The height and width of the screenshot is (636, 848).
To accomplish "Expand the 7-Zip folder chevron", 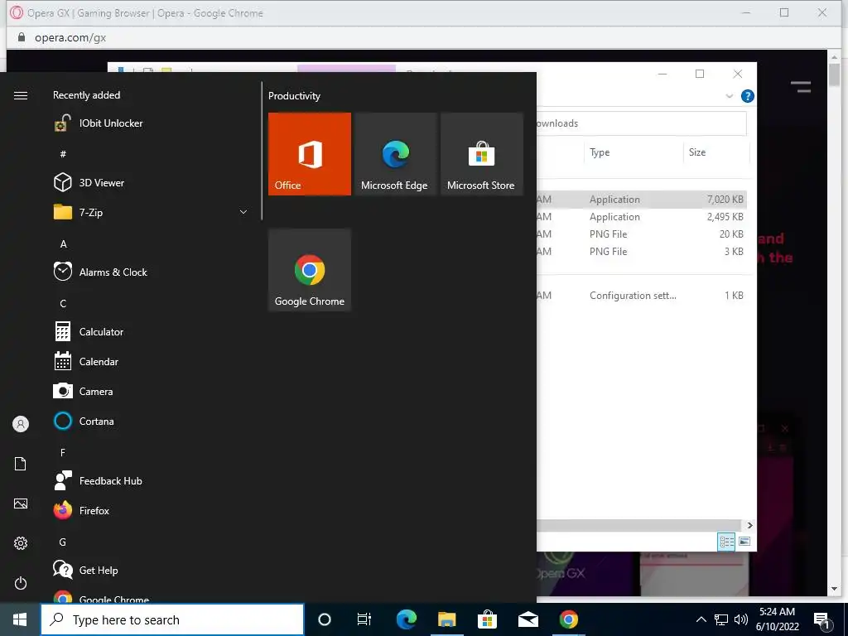I will coord(243,212).
